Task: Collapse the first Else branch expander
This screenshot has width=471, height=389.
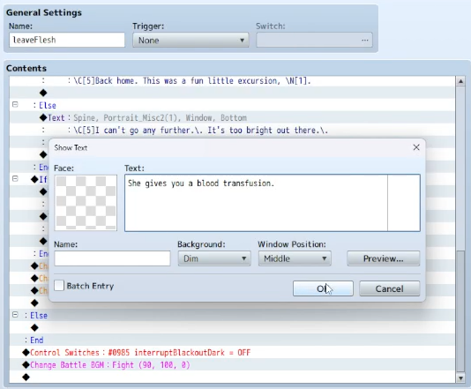Action: pos(15,105)
